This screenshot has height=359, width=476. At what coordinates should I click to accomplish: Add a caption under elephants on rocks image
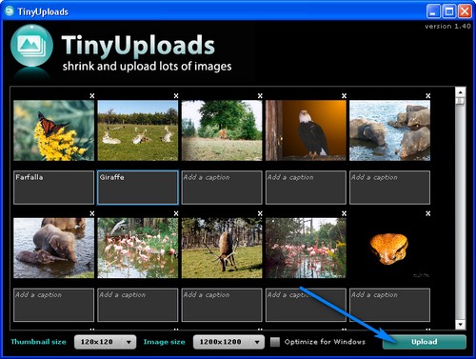(x=389, y=188)
